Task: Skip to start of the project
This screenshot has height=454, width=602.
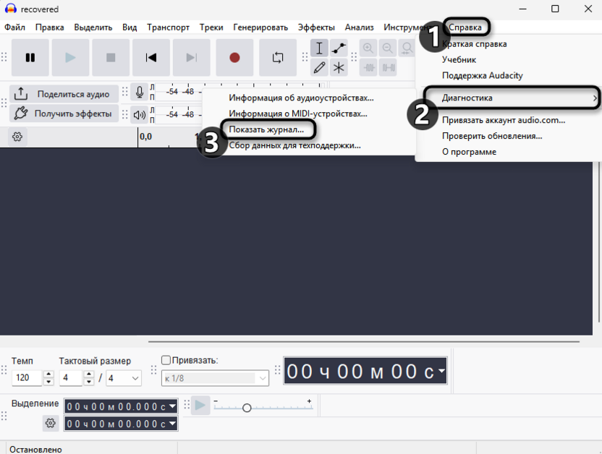Action: 151,58
